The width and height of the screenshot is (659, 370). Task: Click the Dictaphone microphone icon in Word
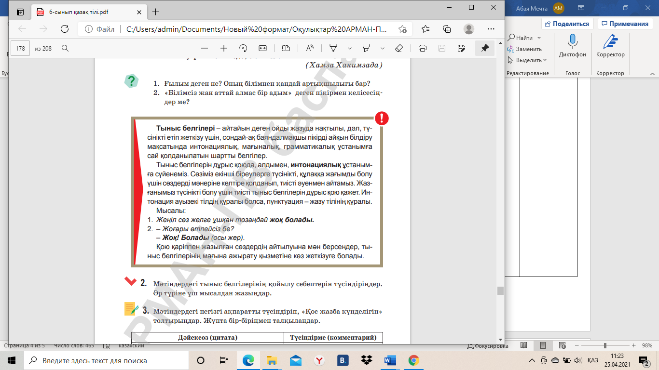tap(573, 42)
